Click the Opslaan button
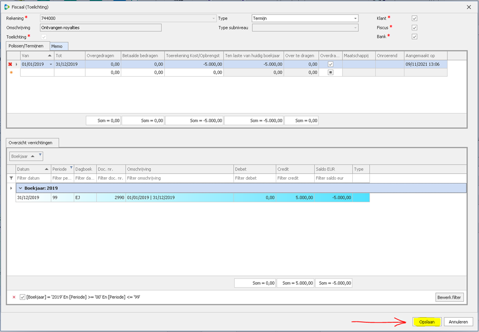The height and width of the screenshot is (332, 479). point(426,322)
